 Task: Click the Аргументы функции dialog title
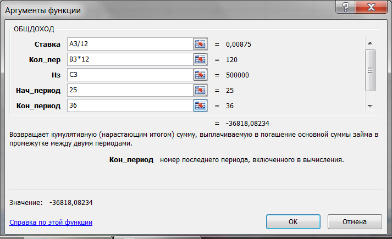(43, 11)
